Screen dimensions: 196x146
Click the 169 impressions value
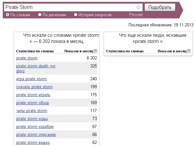pyautogui.click(x=94, y=103)
